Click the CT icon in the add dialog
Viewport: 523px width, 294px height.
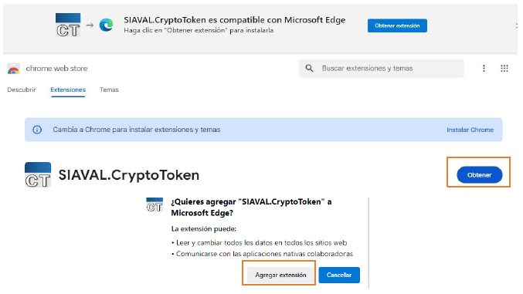[x=155, y=204]
